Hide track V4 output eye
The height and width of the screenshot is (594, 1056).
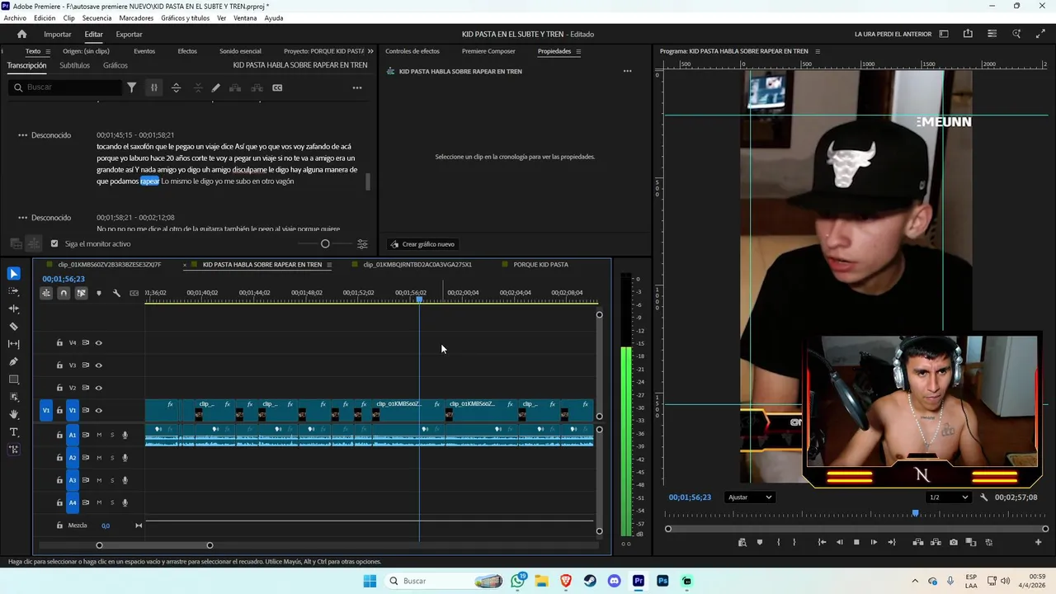[98, 342]
